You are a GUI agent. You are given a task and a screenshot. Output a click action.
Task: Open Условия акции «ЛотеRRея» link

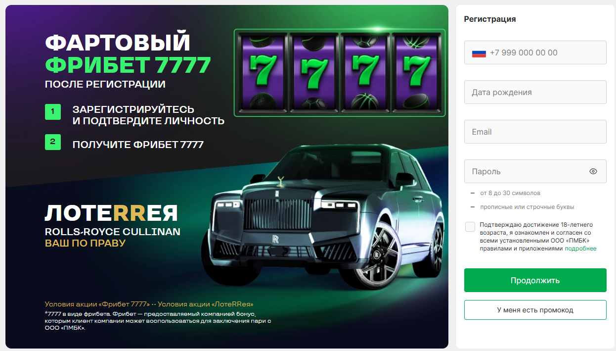point(206,304)
